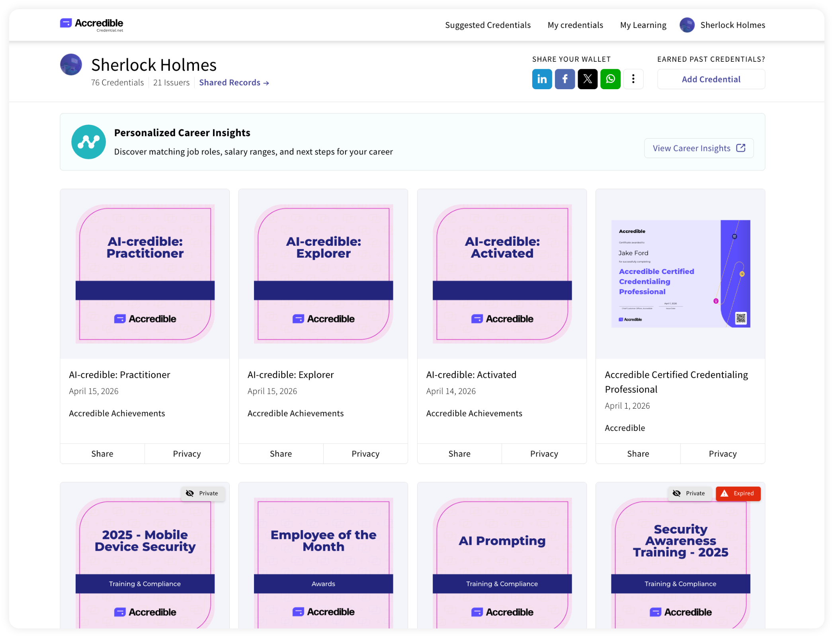Share wallet on Facebook
Image resolution: width=834 pixels, height=638 pixels.
pyautogui.click(x=564, y=79)
